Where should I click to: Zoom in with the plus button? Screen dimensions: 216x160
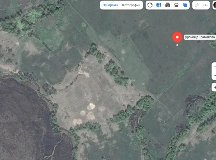pos(215,67)
